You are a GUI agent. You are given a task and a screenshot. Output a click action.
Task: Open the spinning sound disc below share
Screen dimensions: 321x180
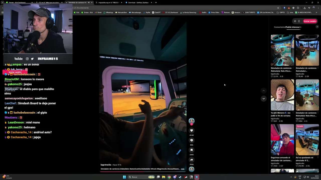pyautogui.click(x=191, y=169)
